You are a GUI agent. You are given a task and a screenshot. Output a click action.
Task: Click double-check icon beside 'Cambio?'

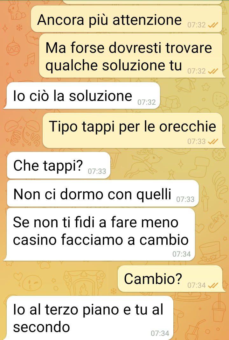(213, 285)
